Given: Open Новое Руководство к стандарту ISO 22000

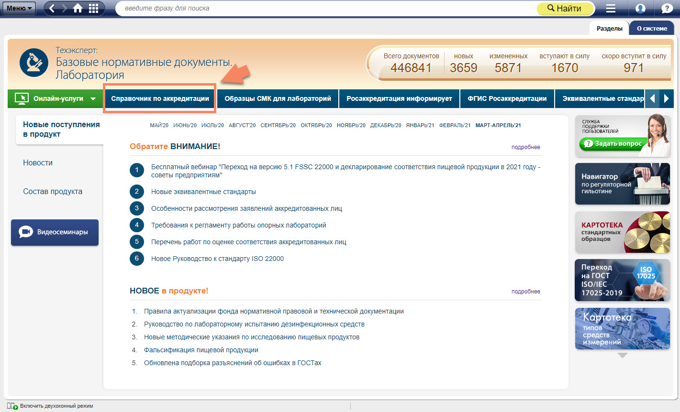Looking at the screenshot, I should click(x=217, y=259).
